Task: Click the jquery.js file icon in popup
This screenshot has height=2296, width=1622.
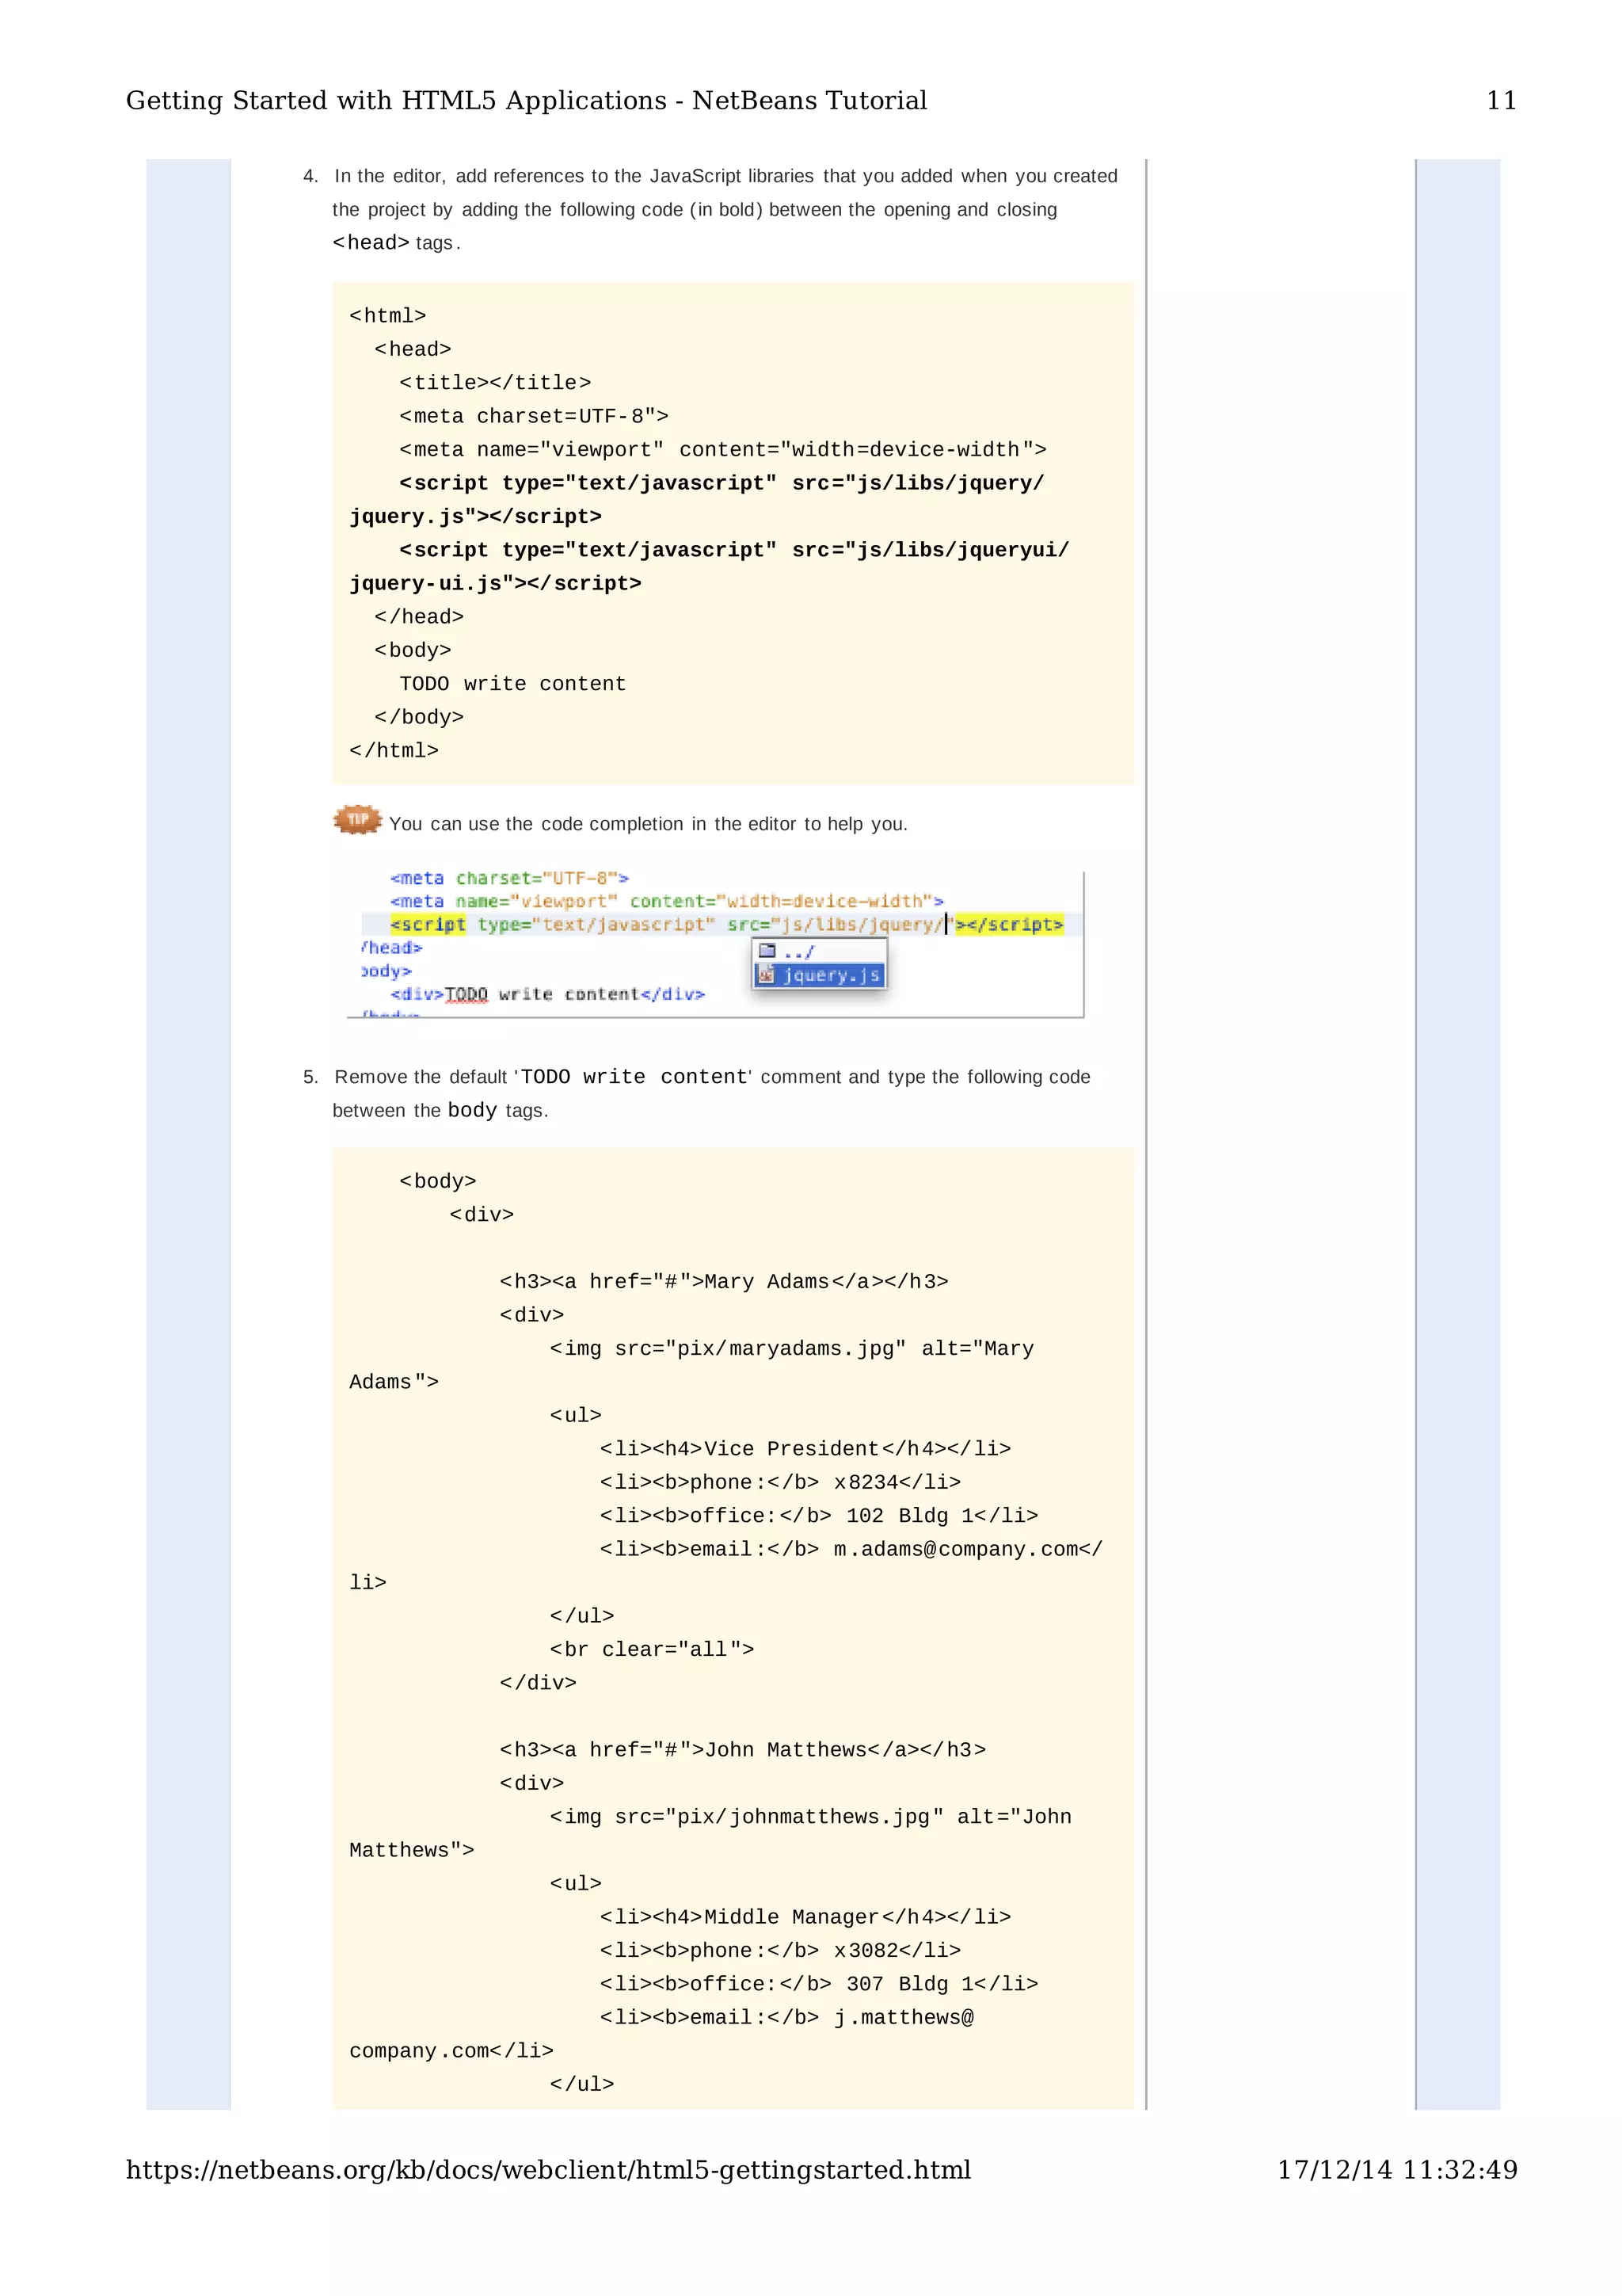Action: tap(767, 974)
